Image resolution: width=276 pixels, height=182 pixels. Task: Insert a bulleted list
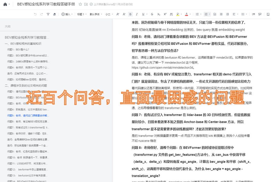[x=197, y=14]
